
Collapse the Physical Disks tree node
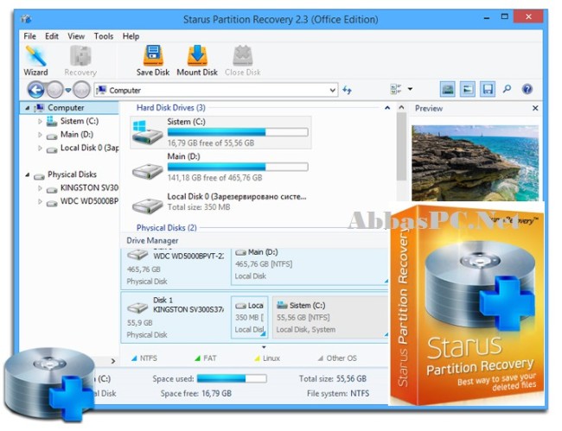[x=28, y=174]
